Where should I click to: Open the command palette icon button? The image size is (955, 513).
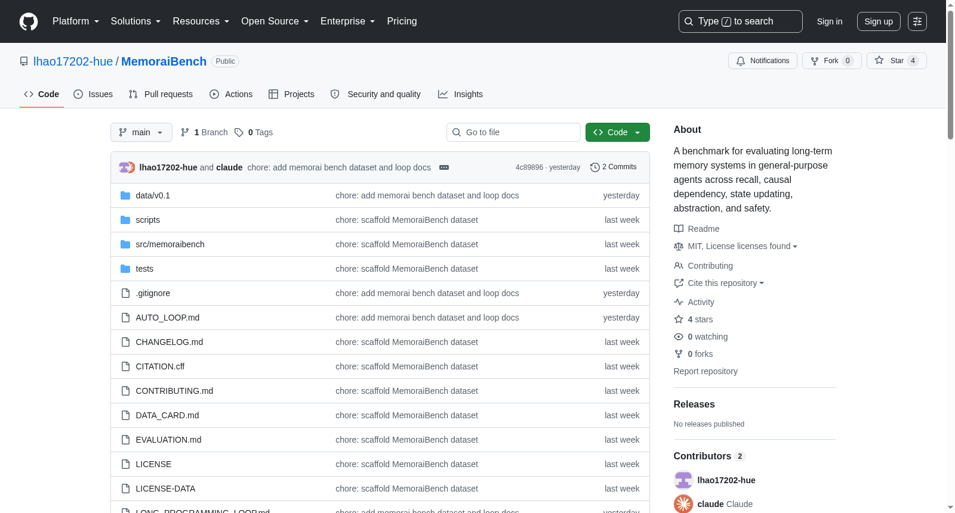[x=917, y=21]
